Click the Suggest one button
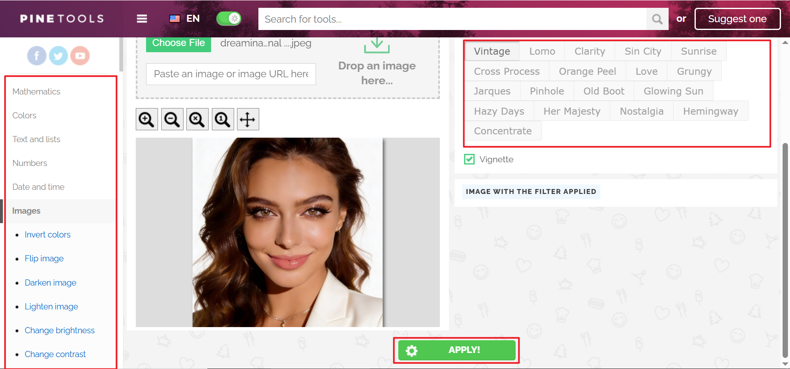Screen dimensions: 790x369 [x=737, y=19]
